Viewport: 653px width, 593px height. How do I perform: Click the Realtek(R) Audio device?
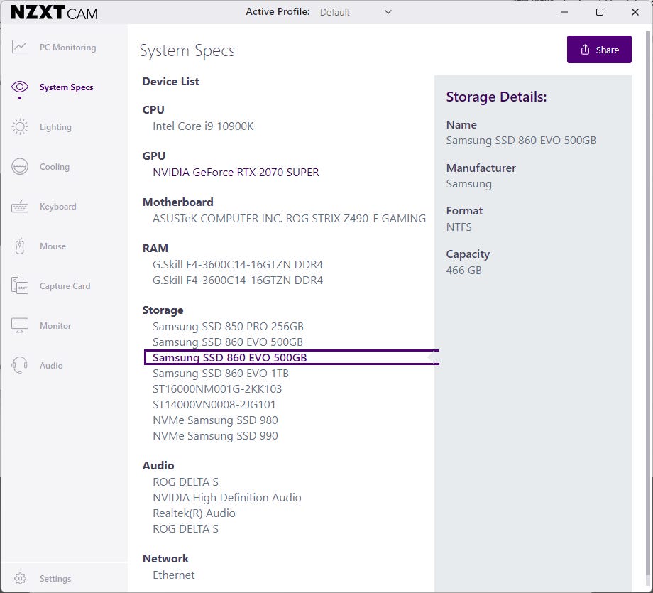pos(194,513)
